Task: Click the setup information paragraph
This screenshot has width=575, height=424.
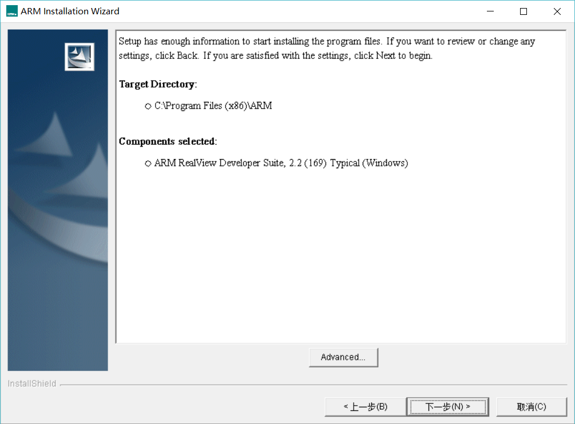Action: tap(326, 49)
